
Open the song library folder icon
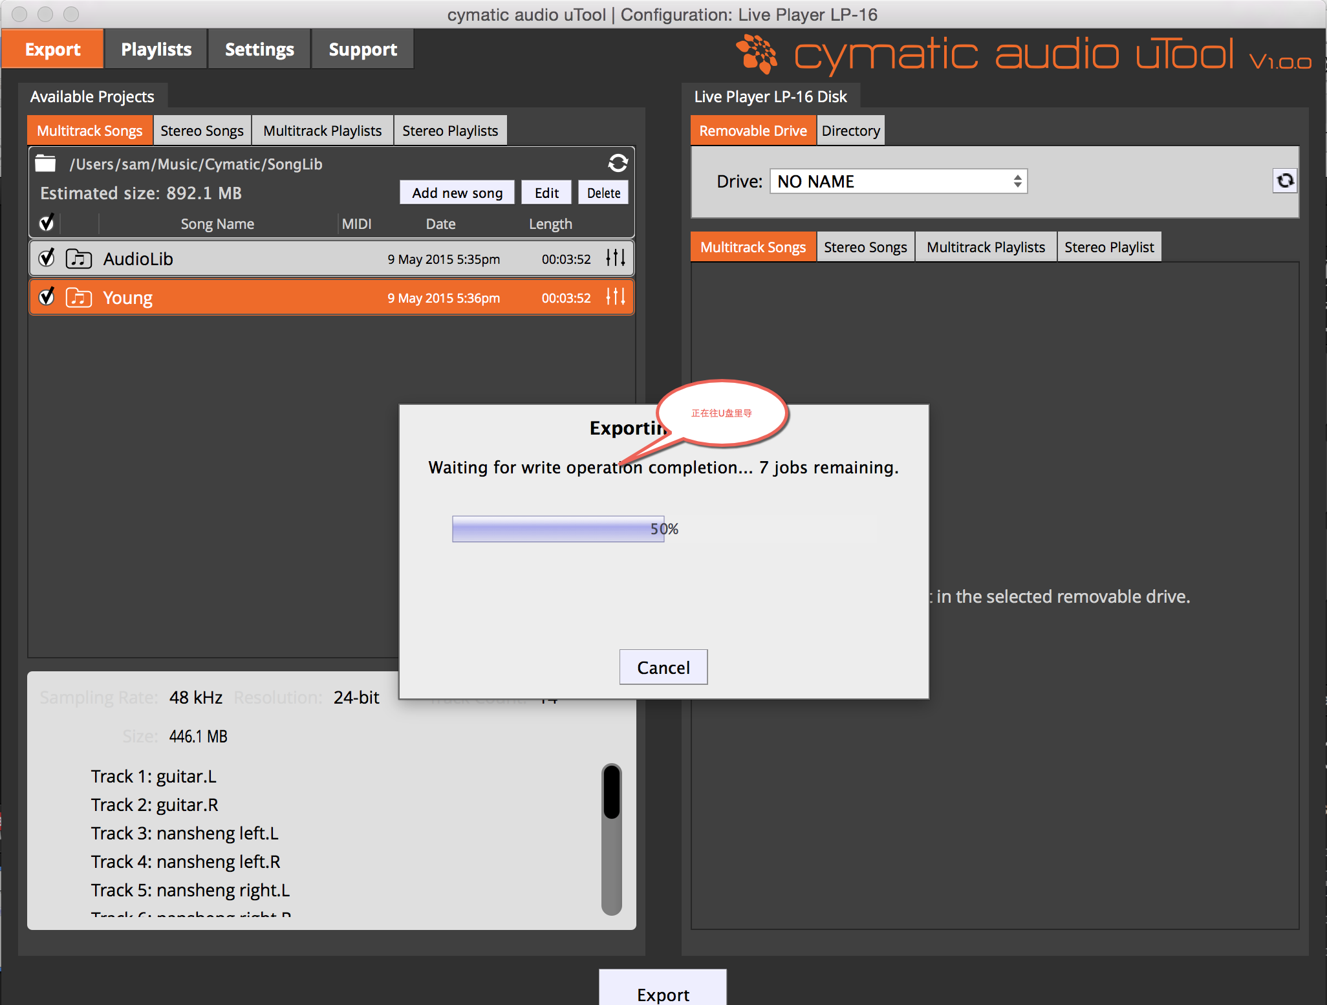pyautogui.click(x=45, y=164)
